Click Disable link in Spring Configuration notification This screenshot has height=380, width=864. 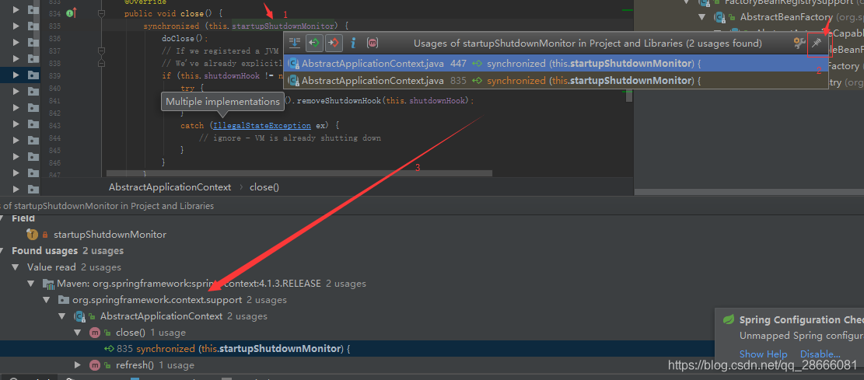tap(820, 354)
